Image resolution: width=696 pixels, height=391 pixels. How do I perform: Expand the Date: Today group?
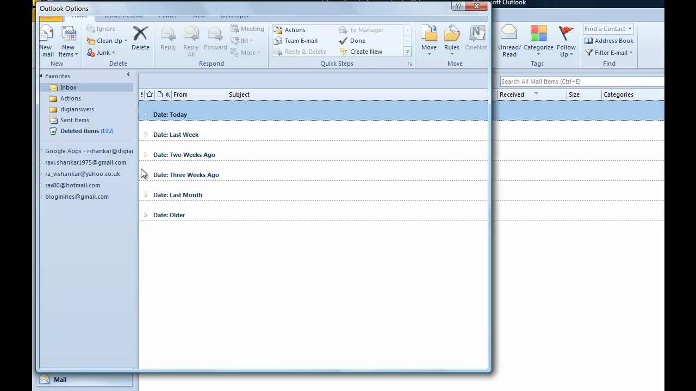146,115
